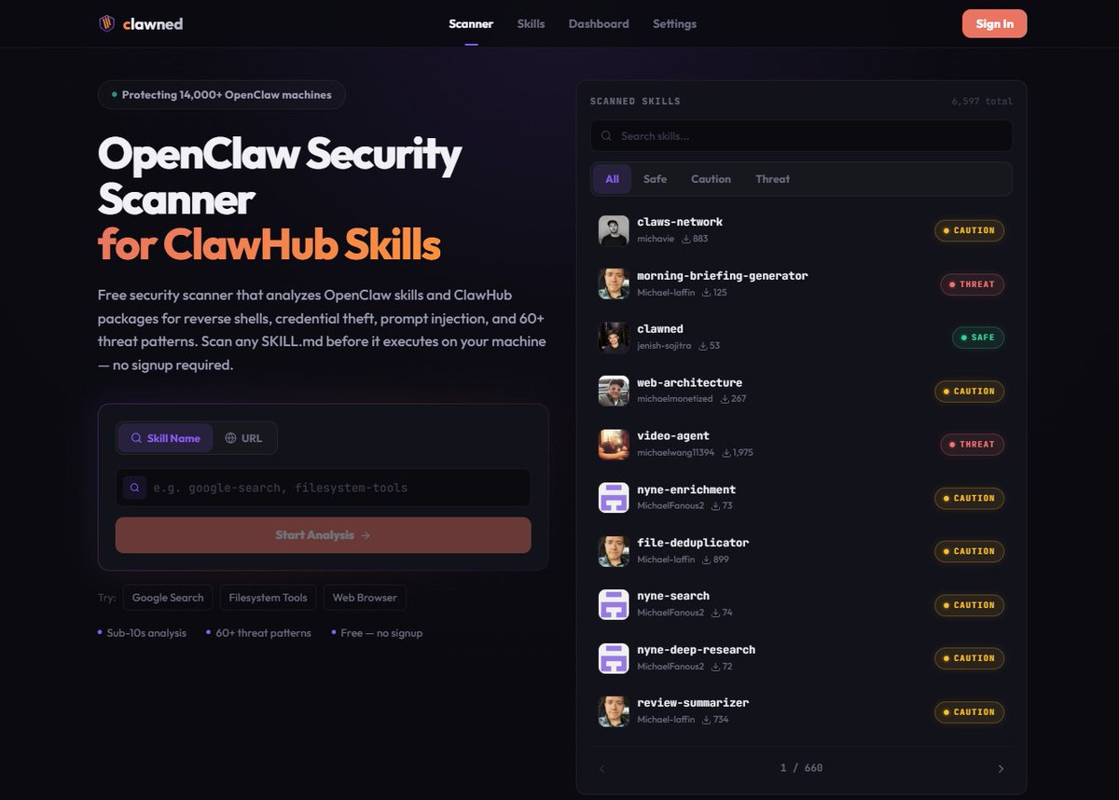Click download icon next to 899

(x=705, y=560)
